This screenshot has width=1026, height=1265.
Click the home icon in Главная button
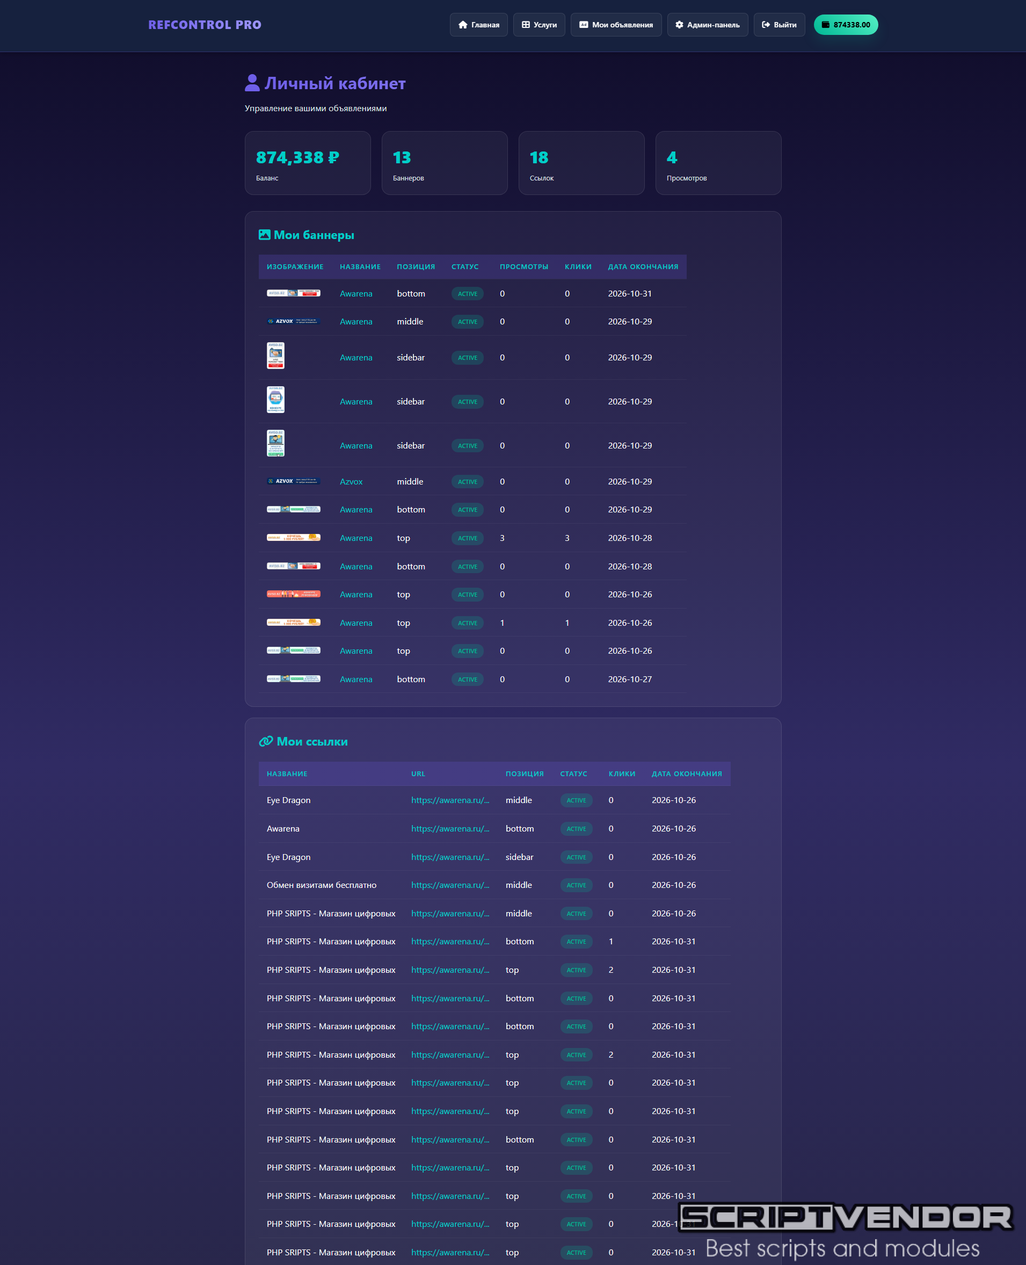pyautogui.click(x=463, y=25)
